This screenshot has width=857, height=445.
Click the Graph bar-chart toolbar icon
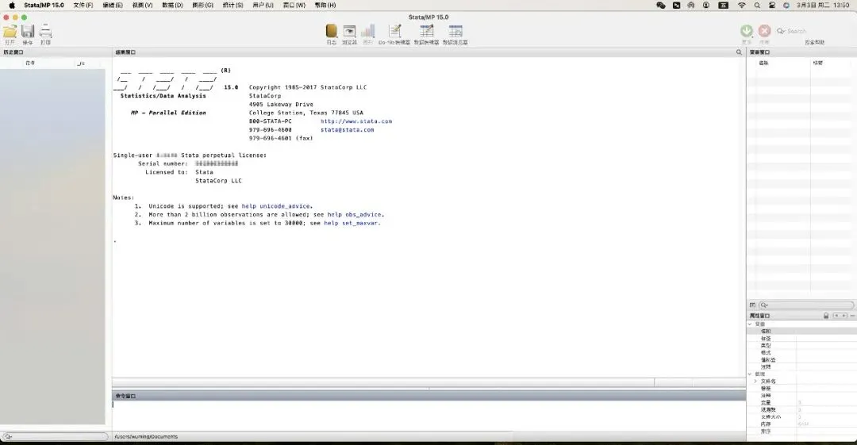click(x=368, y=31)
